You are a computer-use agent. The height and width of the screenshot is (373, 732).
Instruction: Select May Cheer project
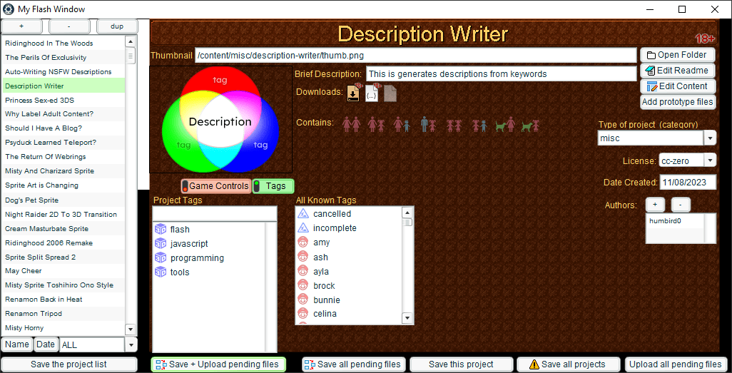click(x=63, y=271)
